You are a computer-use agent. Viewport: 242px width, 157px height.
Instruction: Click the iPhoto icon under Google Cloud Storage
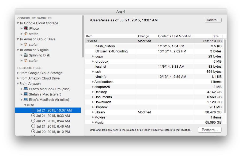[26, 28]
